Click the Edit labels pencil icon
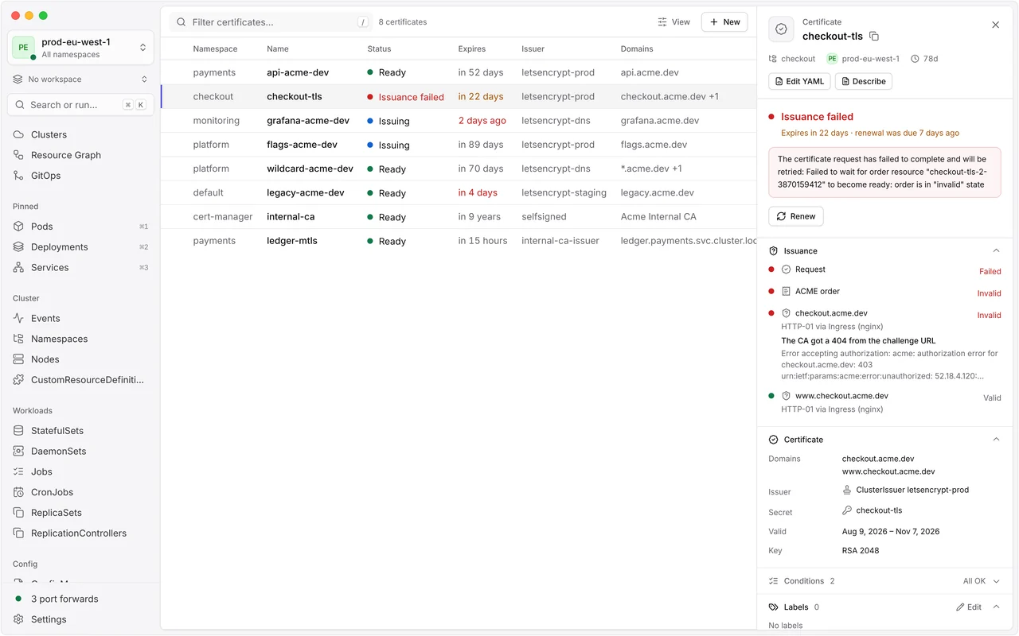 click(x=961, y=607)
